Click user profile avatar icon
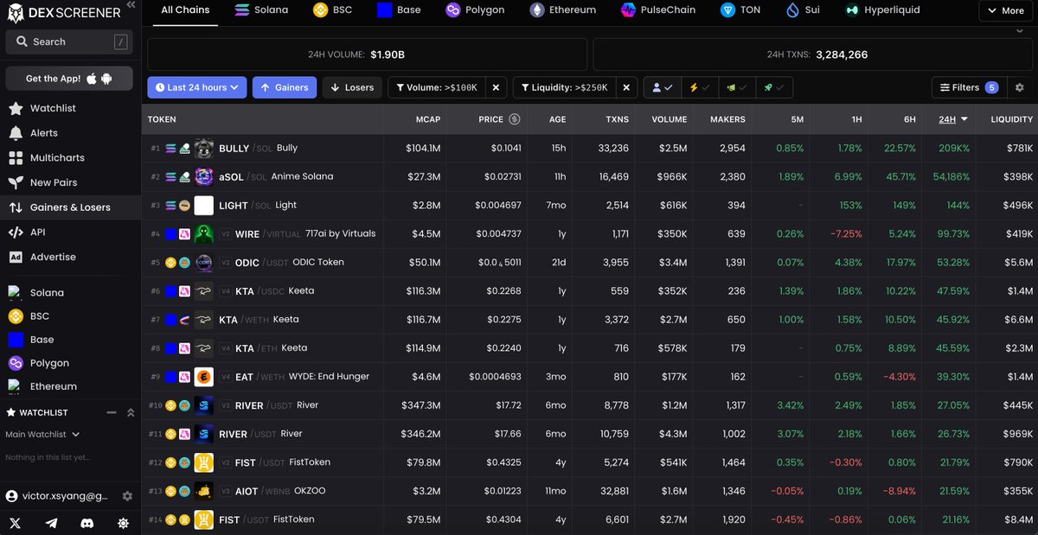The image size is (1038, 535). point(11,496)
